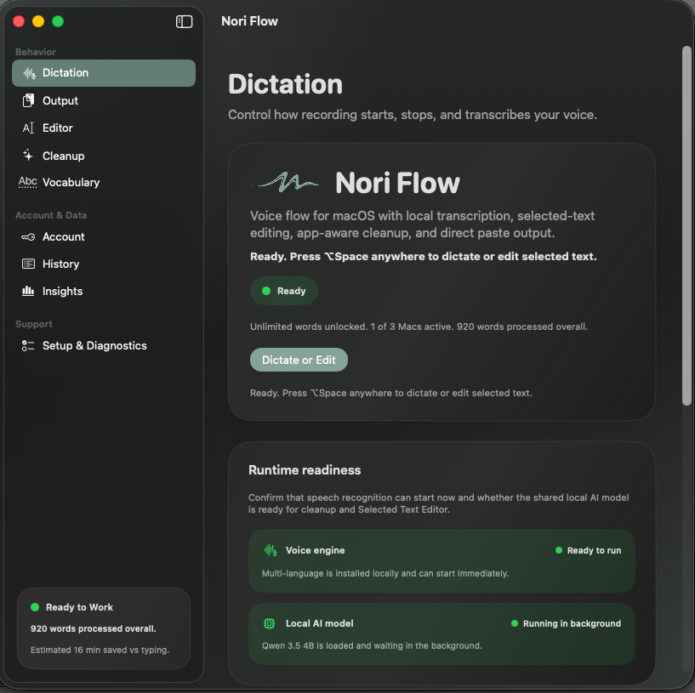695x693 pixels.
Task: Click the vertical scrollbar thumb
Action: tap(686, 226)
